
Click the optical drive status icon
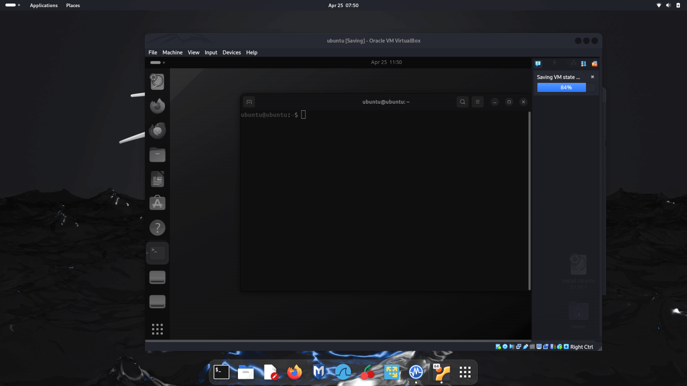coord(505,347)
